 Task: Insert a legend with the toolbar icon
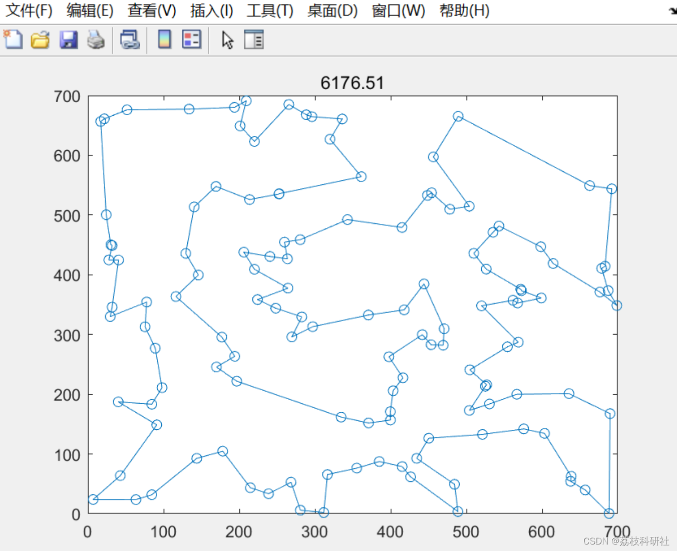pyautogui.click(x=192, y=39)
